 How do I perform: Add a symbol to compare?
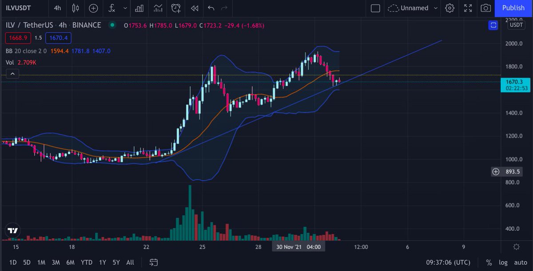[93, 8]
